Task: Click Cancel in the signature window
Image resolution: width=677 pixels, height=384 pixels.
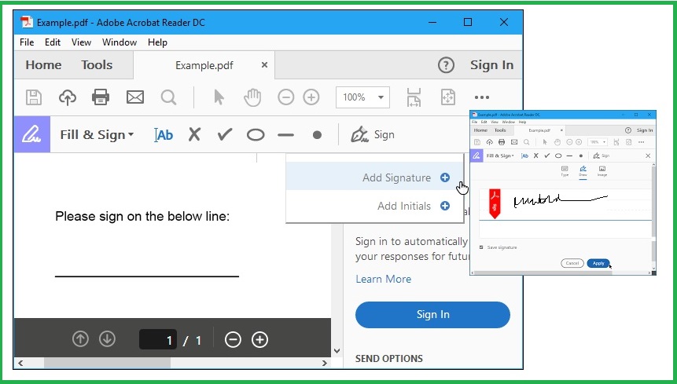Action: click(572, 263)
